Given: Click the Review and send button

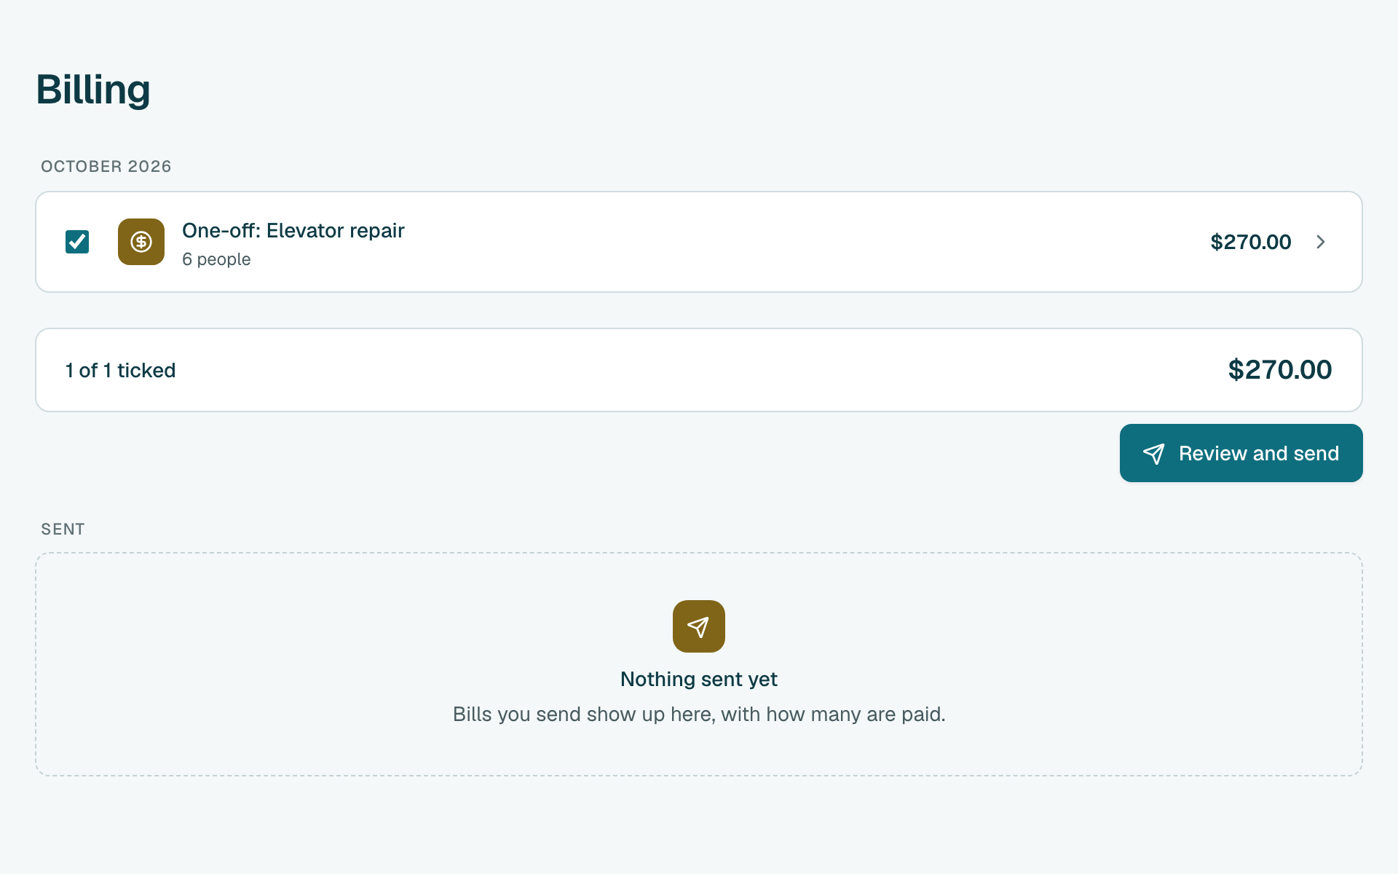Looking at the screenshot, I should tap(1241, 453).
